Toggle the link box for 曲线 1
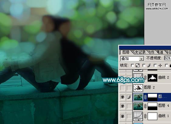This screenshot has width=171, height=124. tap(129, 116)
